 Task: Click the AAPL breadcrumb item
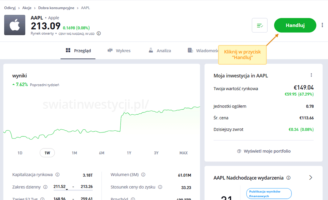pyautogui.click(x=85, y=8)
